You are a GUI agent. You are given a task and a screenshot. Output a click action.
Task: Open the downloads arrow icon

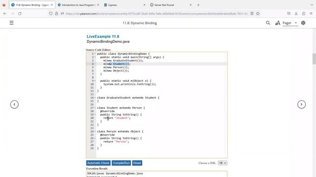[x=296, y=13]
